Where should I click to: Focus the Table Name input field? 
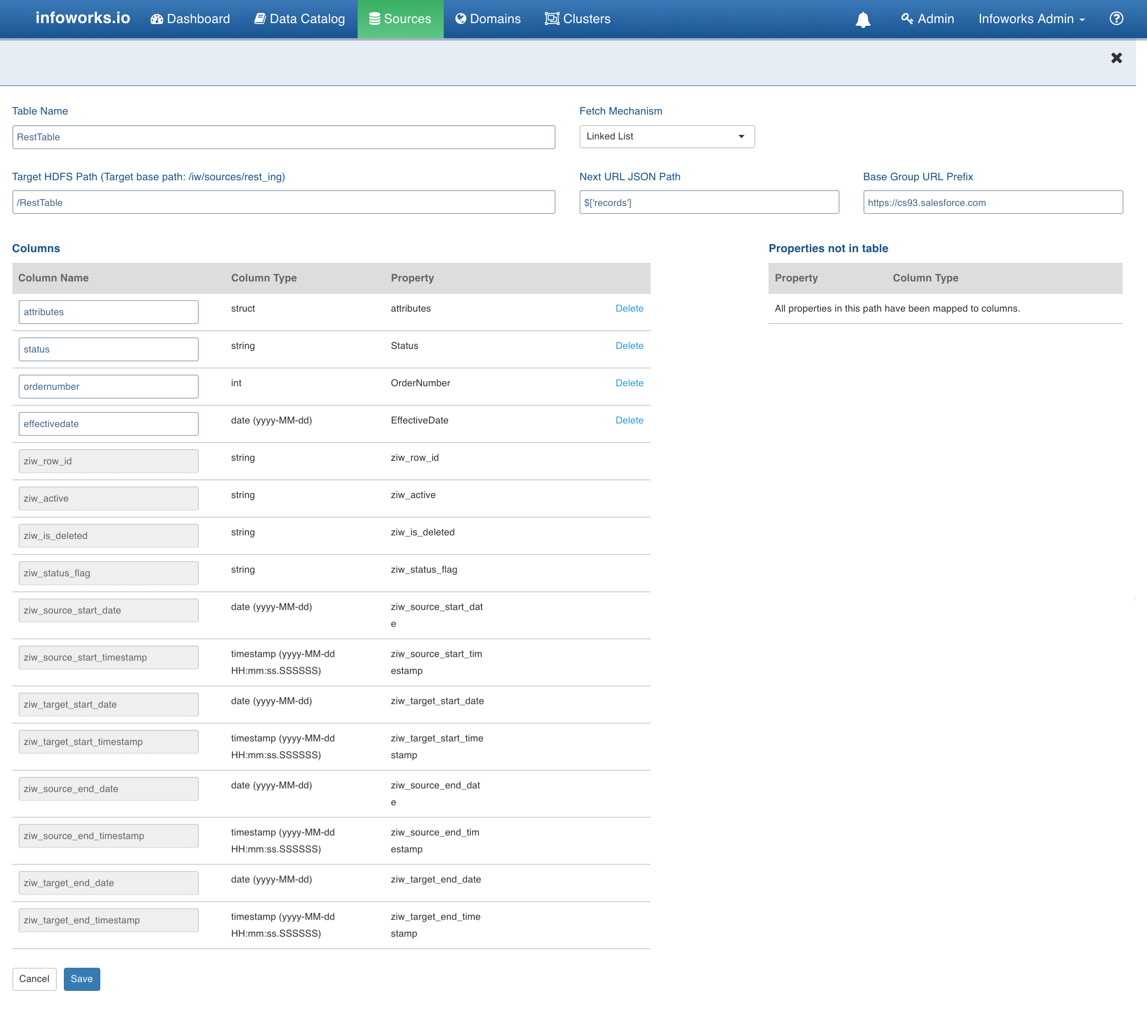click(x=284, y=137)
